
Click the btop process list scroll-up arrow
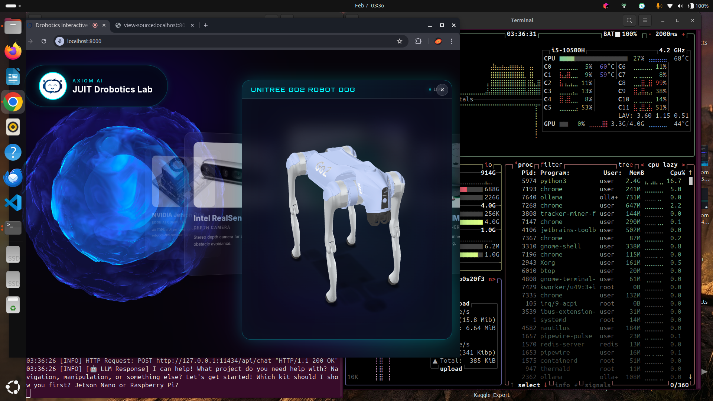coord(690,173)
